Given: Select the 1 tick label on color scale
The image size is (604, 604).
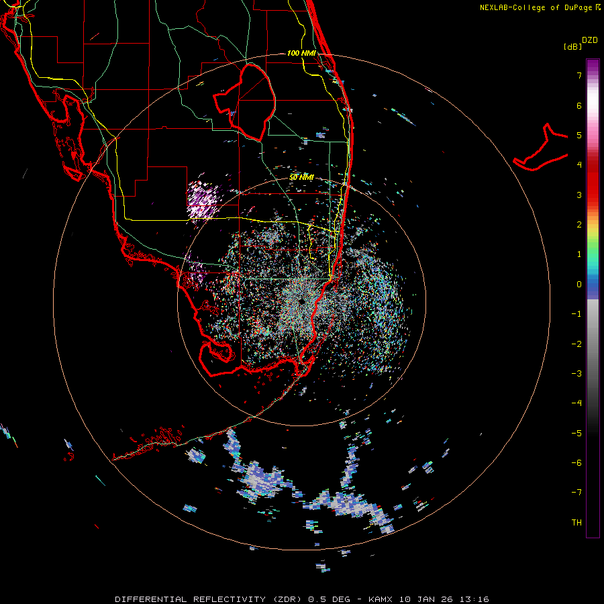Looking at the screenshot, I should point(579,254).
